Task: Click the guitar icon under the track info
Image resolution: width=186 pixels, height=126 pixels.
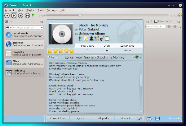Action: pyautogui.click(x=102, y=39)
